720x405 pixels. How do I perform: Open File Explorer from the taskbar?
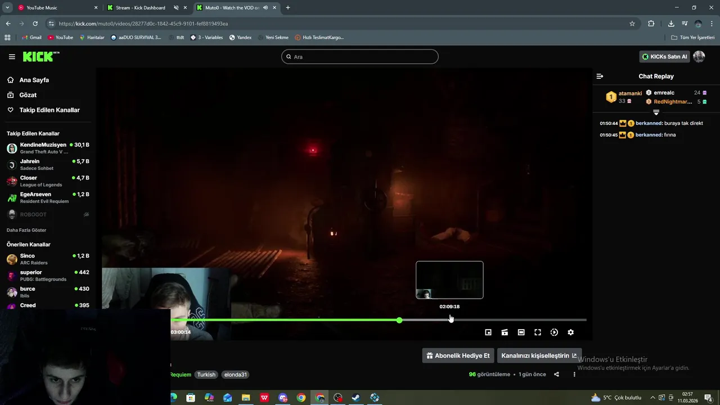[246, 398]
